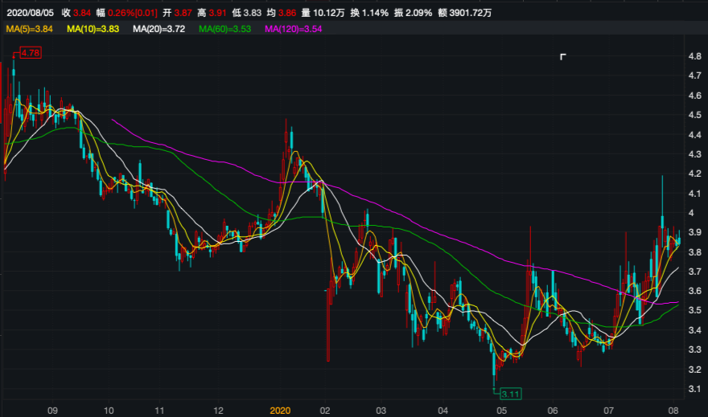Click the 4.2 price axis label
The height and width of the screenshot is (417, 708).
pyautogui.click(x=695, y=174)
